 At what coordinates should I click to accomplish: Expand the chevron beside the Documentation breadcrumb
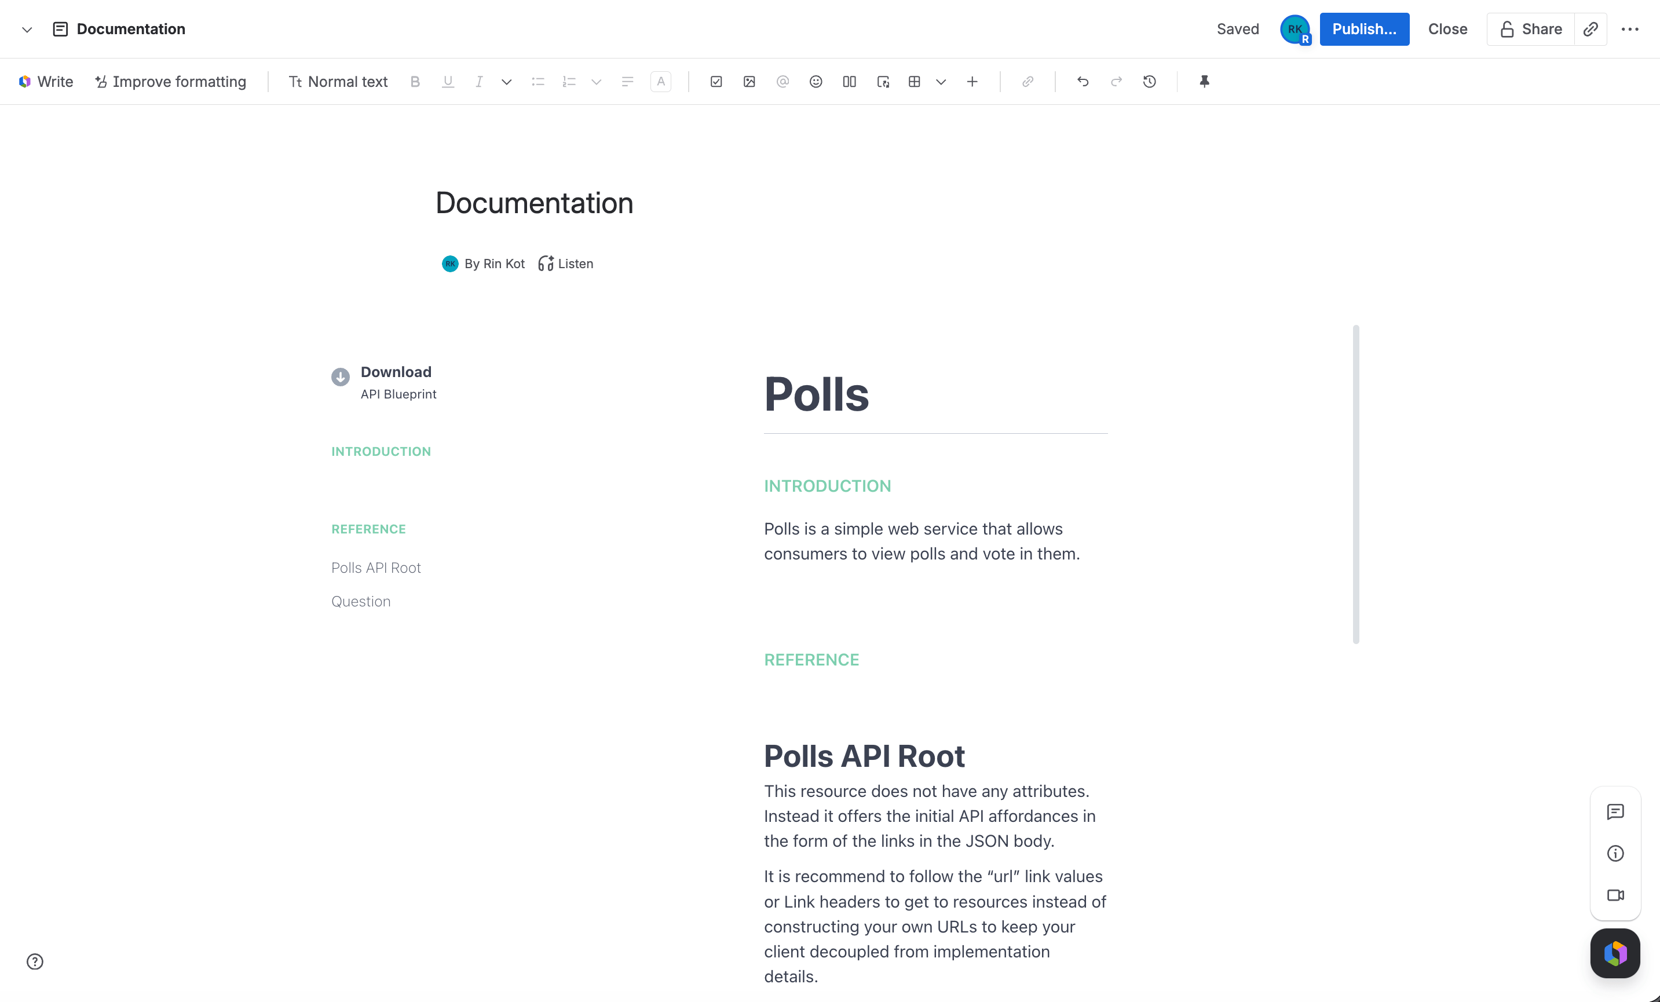pyautogui.click(x=27, y=29)
